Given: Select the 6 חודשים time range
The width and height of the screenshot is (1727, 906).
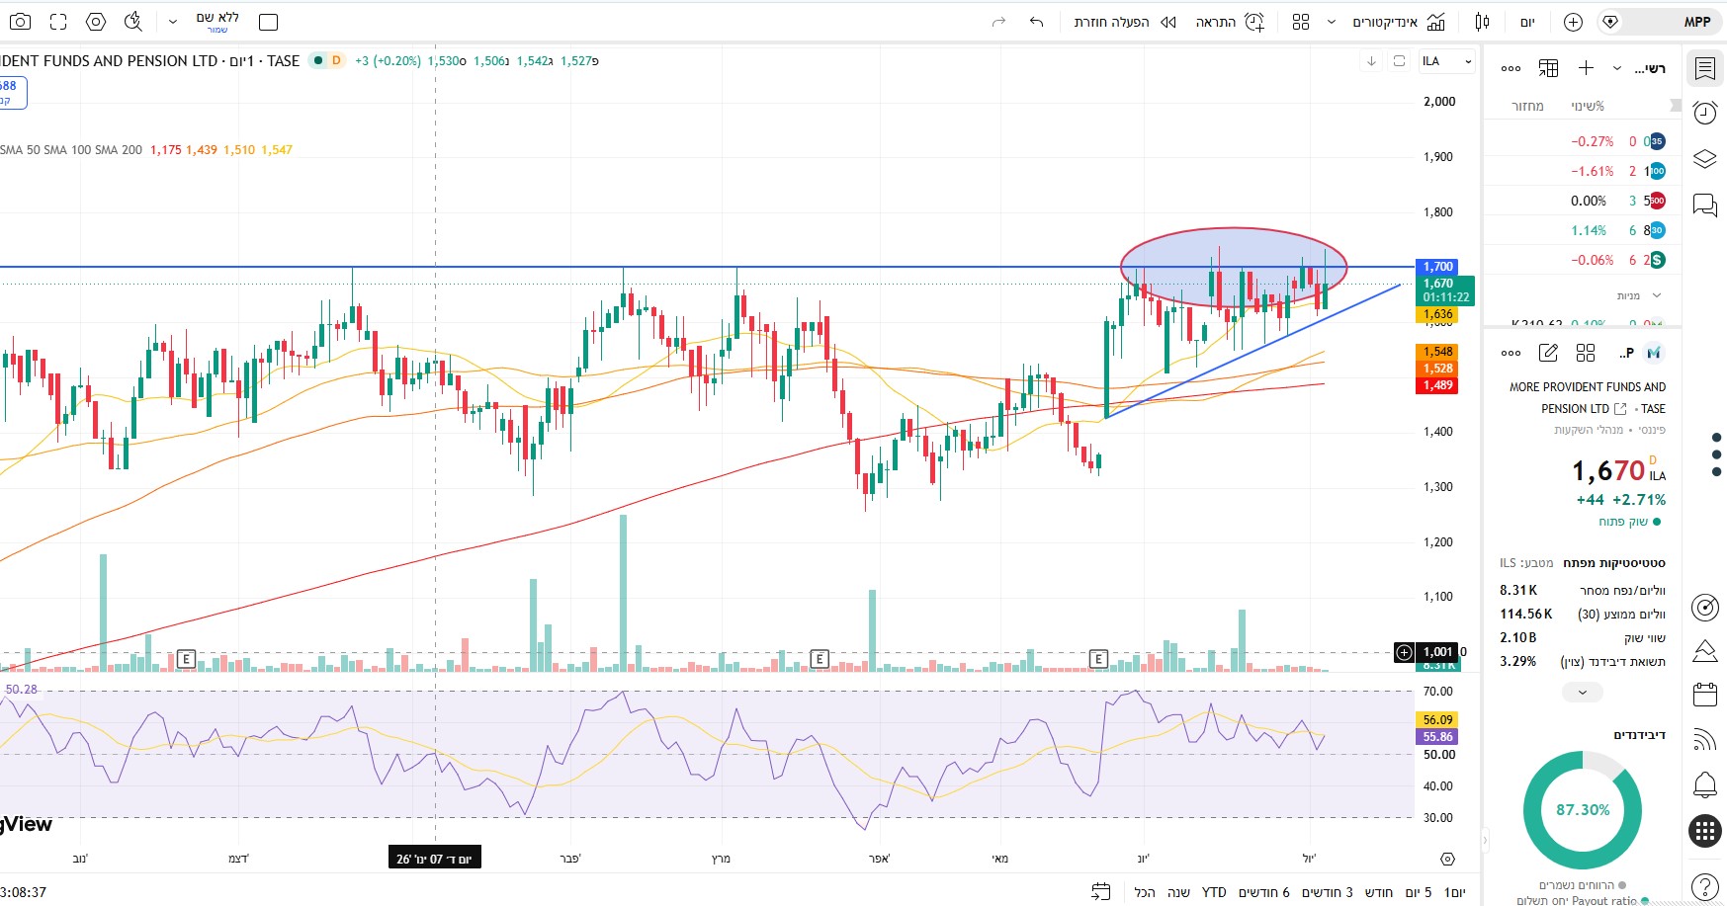Looking at the screenshot, I should coord(1264,892).
